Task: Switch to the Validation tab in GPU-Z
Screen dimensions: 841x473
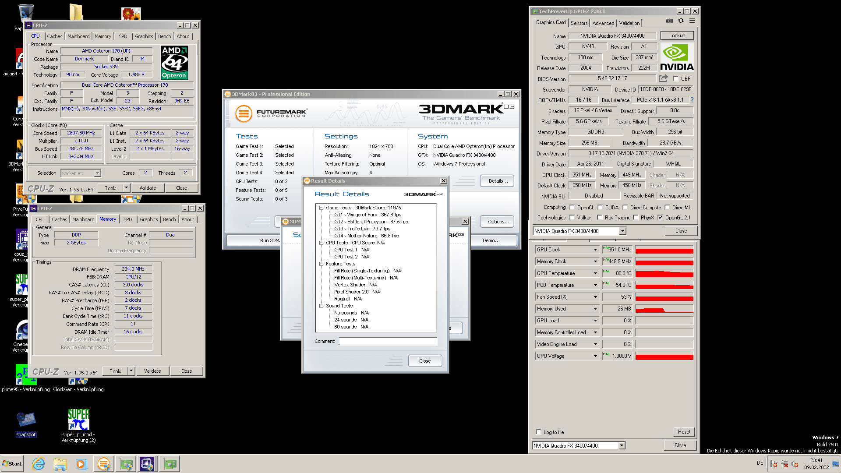Action: pyautogui.click(x=629, y=23)
